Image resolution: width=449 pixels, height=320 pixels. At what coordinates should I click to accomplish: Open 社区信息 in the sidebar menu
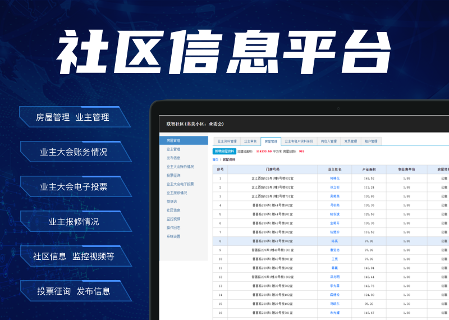pos(173,210)
